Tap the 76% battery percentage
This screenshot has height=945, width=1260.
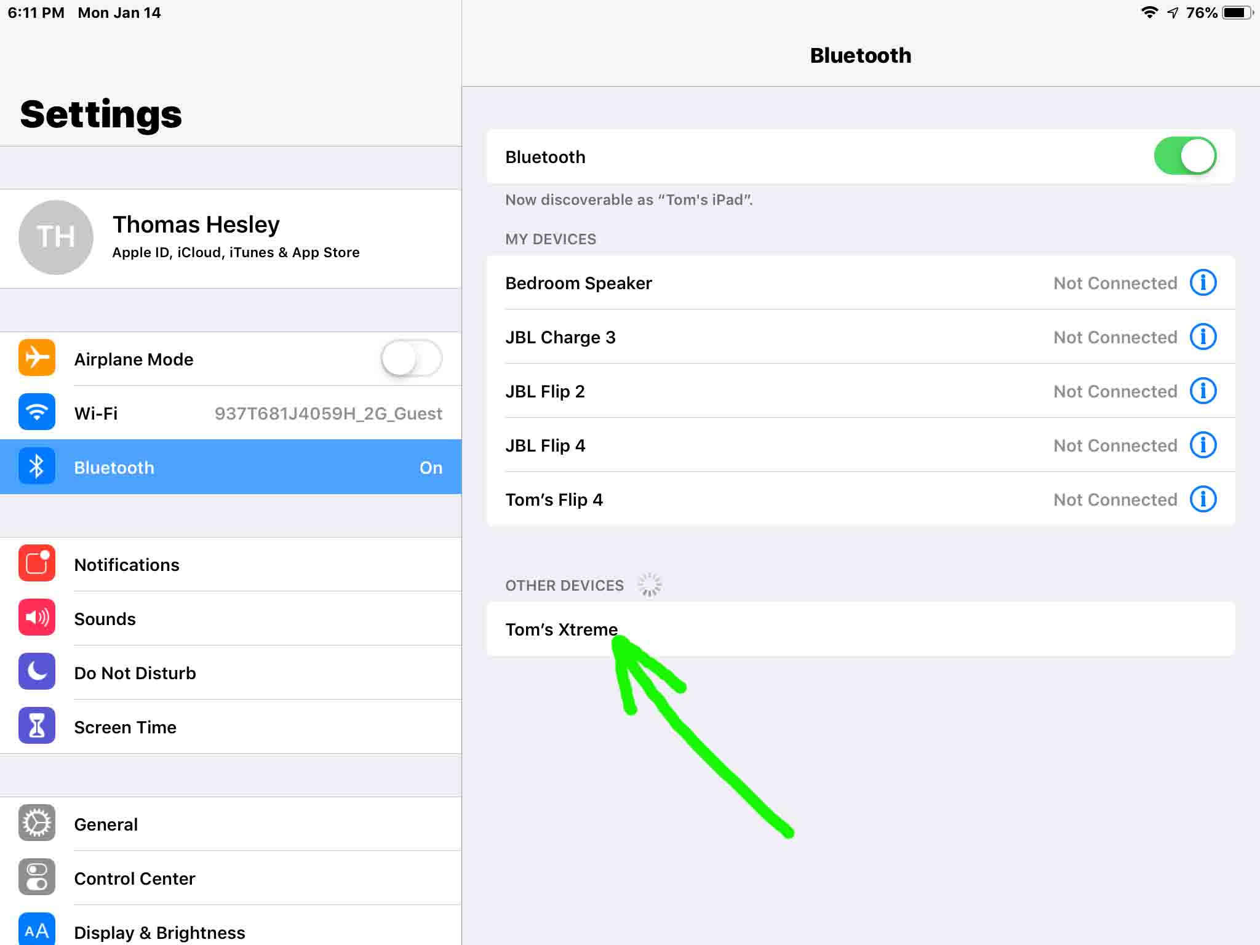tap(1202, 13)
